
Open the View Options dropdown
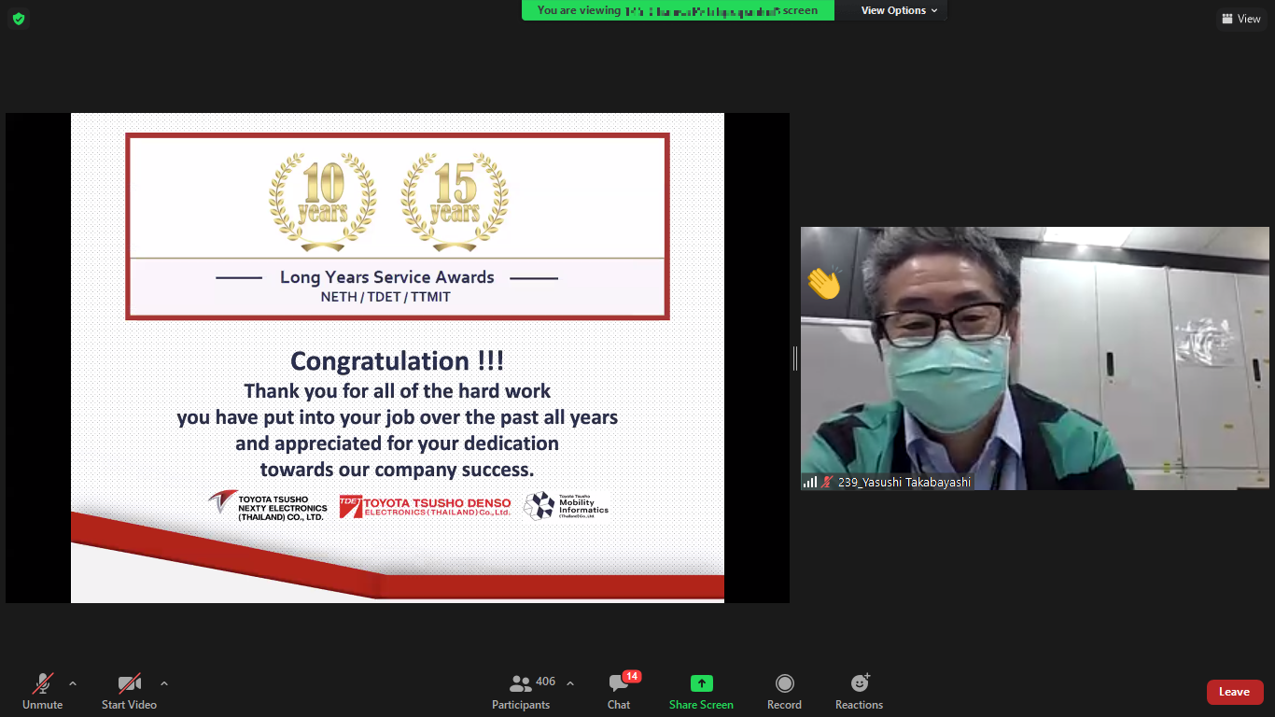coord(899,10)
